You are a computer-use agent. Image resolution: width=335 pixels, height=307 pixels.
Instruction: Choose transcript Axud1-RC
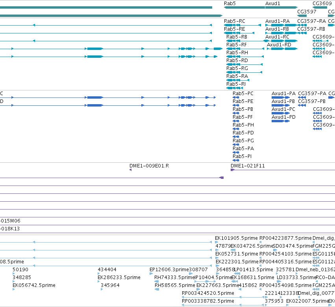(277, 37)
